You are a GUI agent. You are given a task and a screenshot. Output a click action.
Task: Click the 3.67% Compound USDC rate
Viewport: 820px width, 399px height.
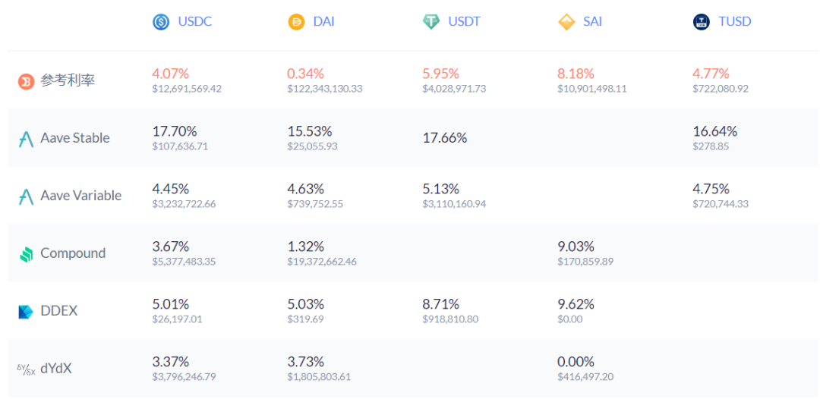coord(171,247)
